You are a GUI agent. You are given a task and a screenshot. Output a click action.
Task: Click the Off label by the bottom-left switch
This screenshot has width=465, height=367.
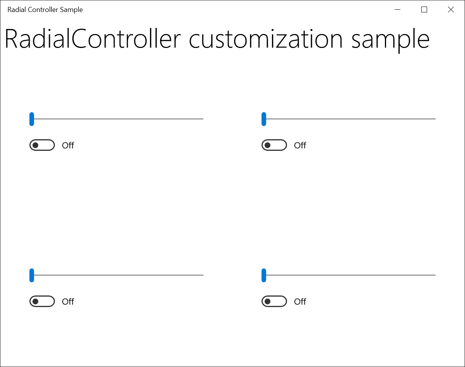(68, 301)
